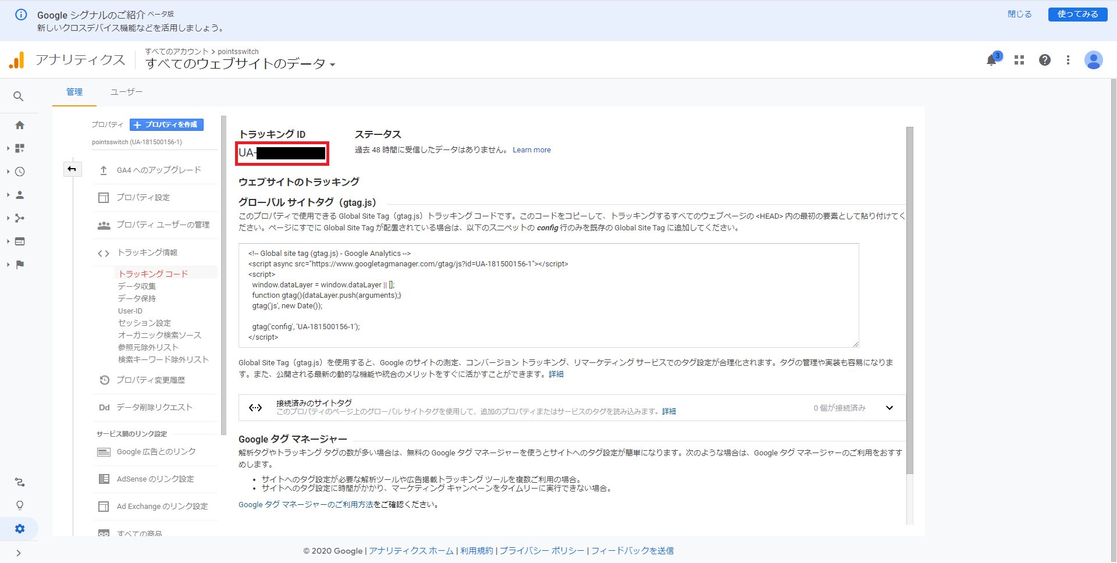Viewport: 1117px width, 563px height.
Task: Click the info icon in Google Signals banner
Action: click(21, 15)
